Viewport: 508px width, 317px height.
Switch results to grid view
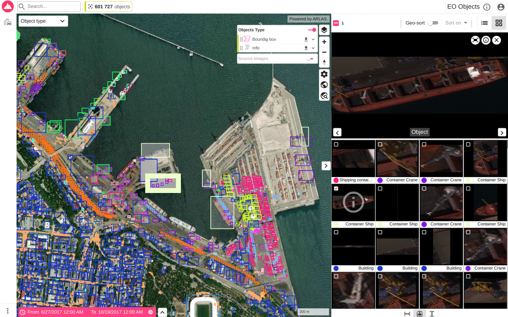(x=499, y=23)
